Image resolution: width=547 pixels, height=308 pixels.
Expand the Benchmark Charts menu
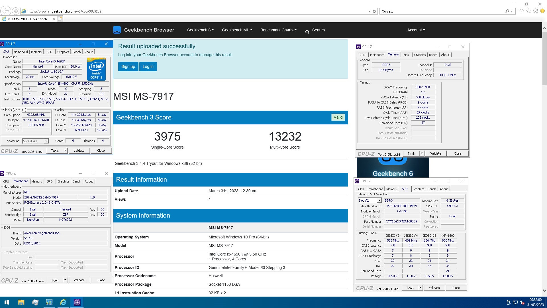278,30
